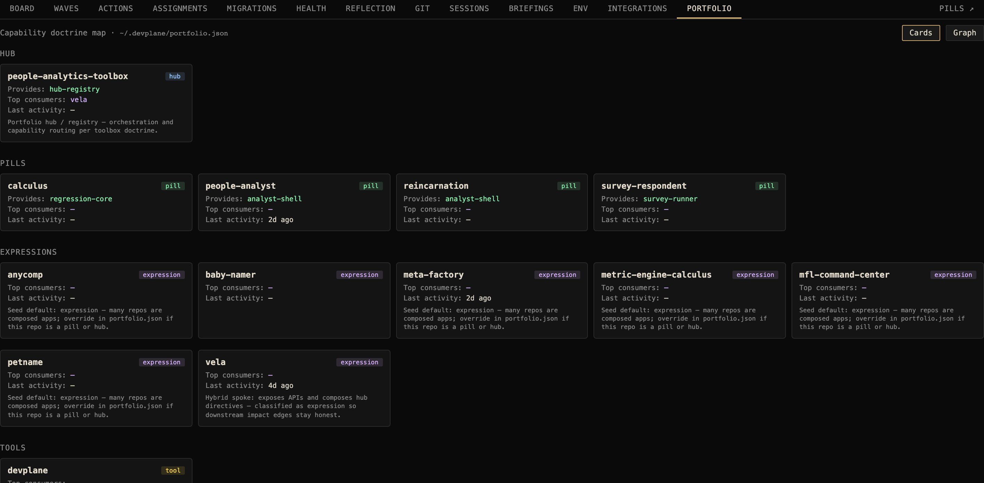Click the expression badge on baby-namer
The height and width of the screenshot is (483, 984).
coord(360,275)
